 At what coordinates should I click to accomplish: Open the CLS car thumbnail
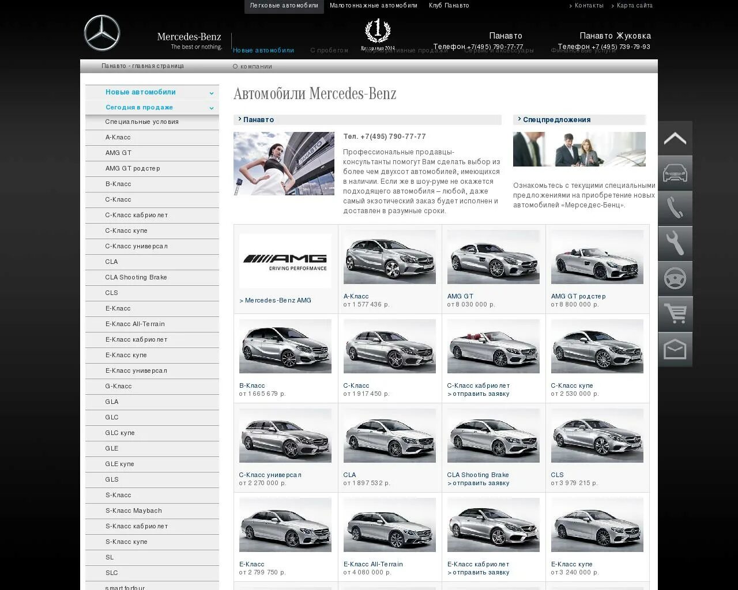pyautogui.click(x=597, y=436)
